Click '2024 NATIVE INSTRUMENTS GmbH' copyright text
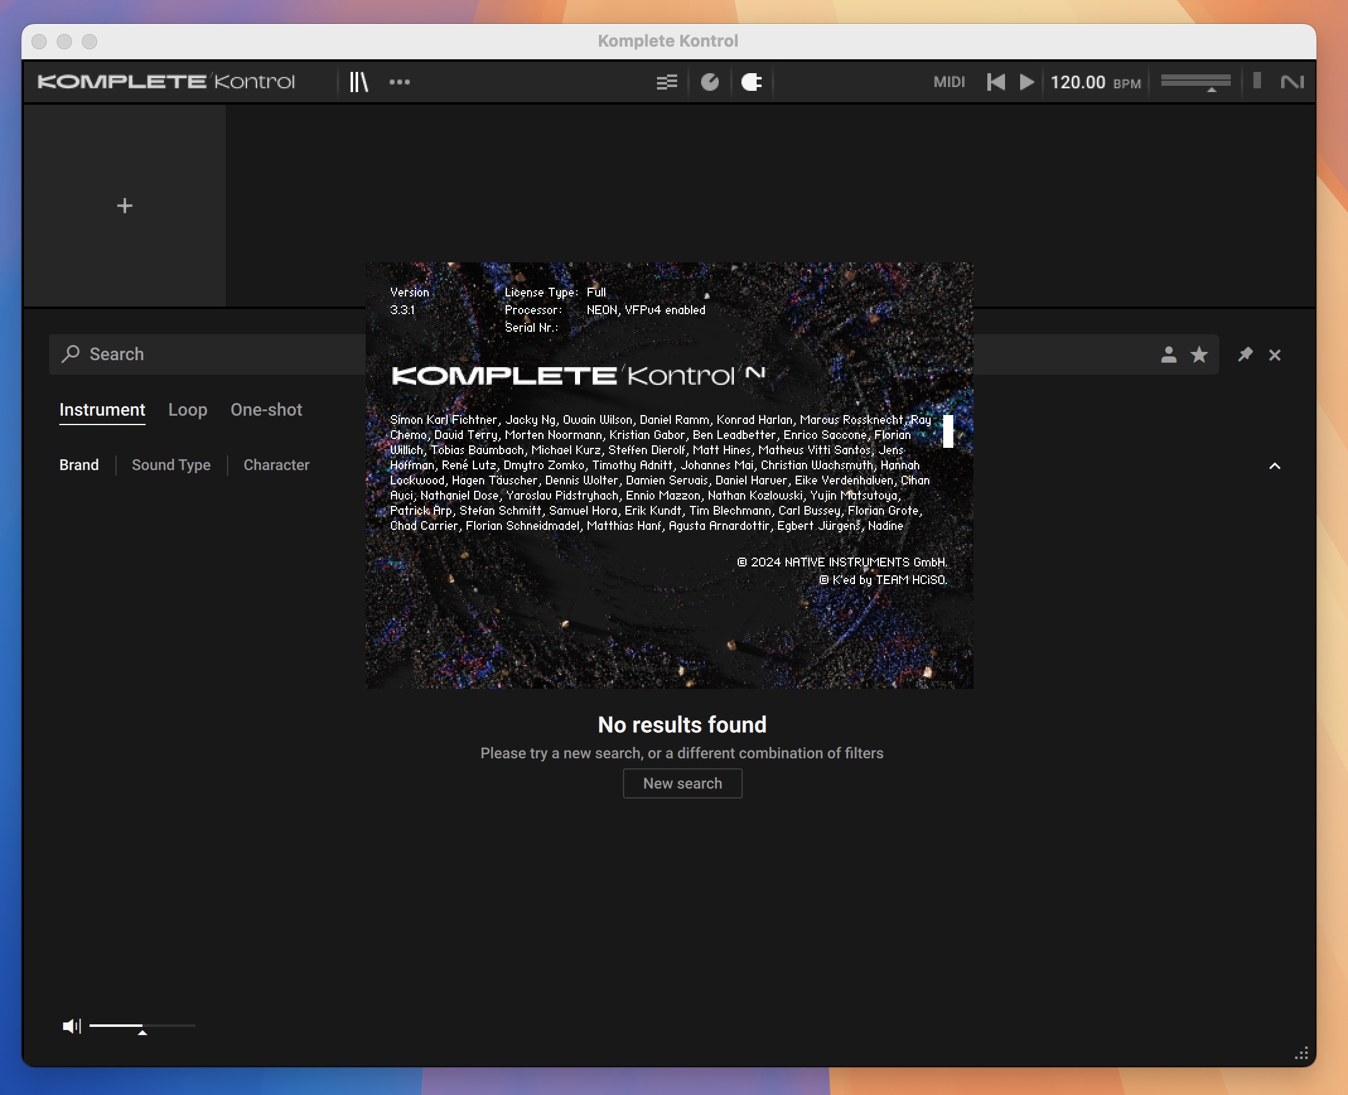The height and width of the screenshot is (1095, 1348). (842, 562)
